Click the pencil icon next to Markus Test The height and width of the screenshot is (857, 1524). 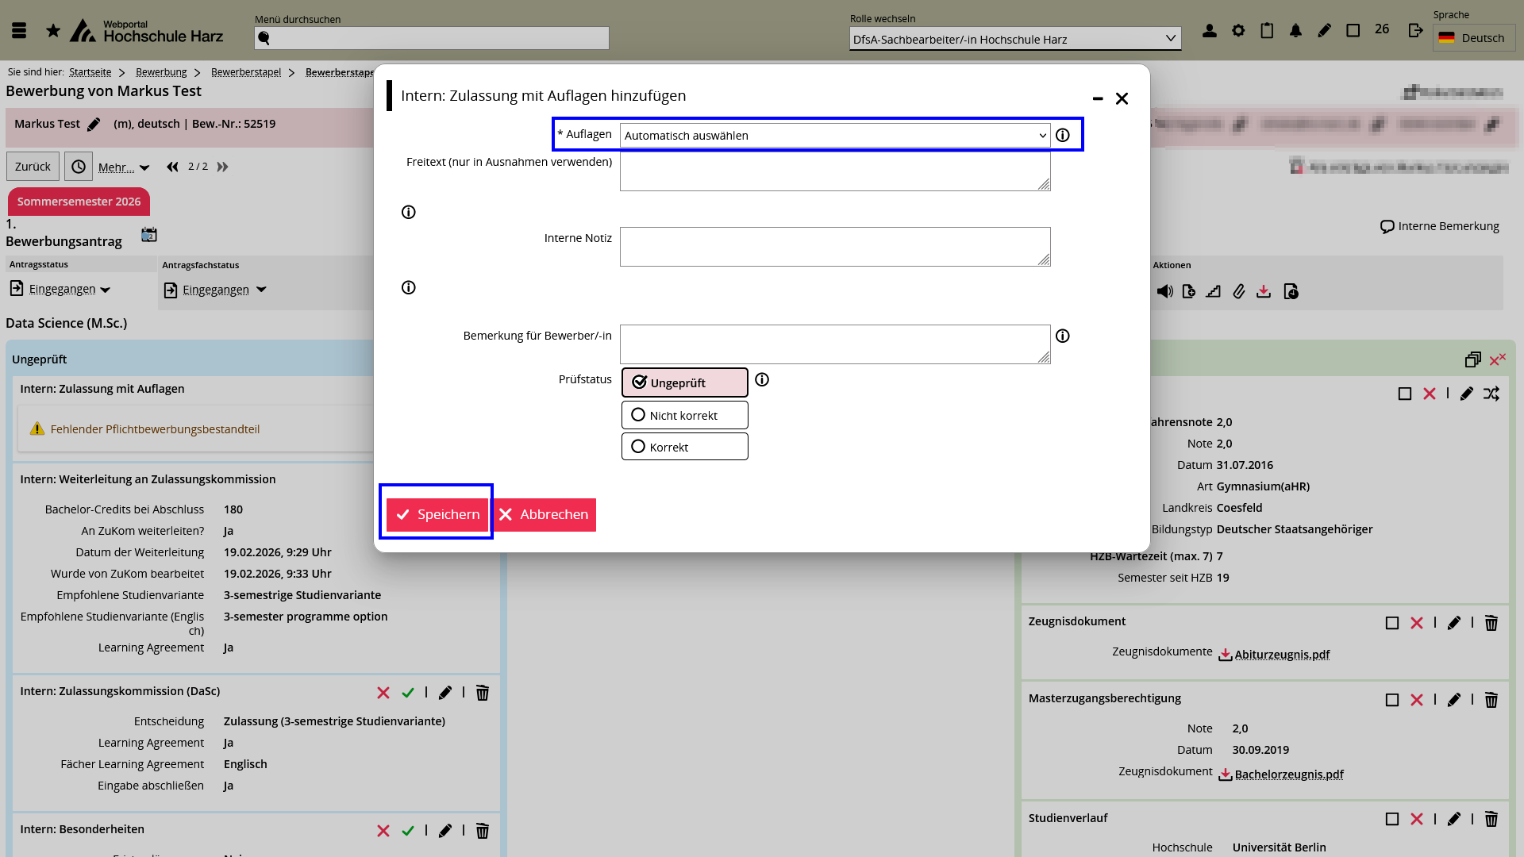(94, 125)
